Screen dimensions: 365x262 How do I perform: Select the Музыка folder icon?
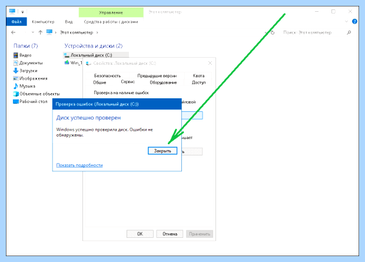tap(15, 86)
